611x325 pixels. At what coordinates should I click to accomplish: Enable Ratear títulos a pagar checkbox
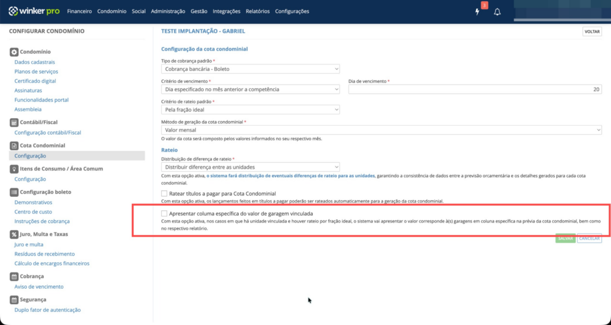click(x=165, y=194)
